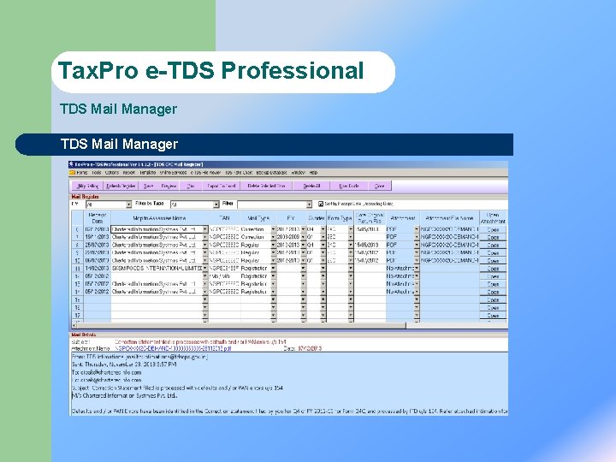The width and height of the screenshot is (616, 462).
Task: Click the Map to Assessee Name column header
Action: [159, 218]
